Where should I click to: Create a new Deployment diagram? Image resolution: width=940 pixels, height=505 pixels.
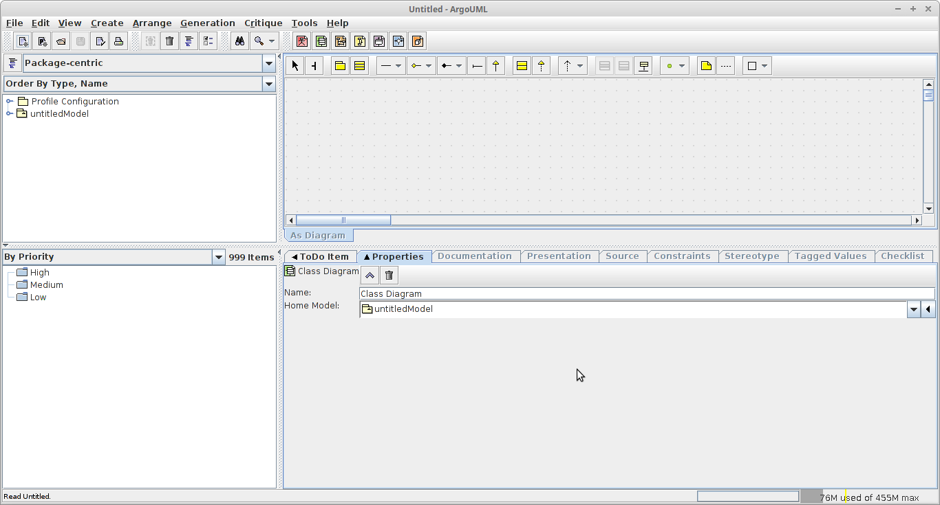(x=418, y=41)
